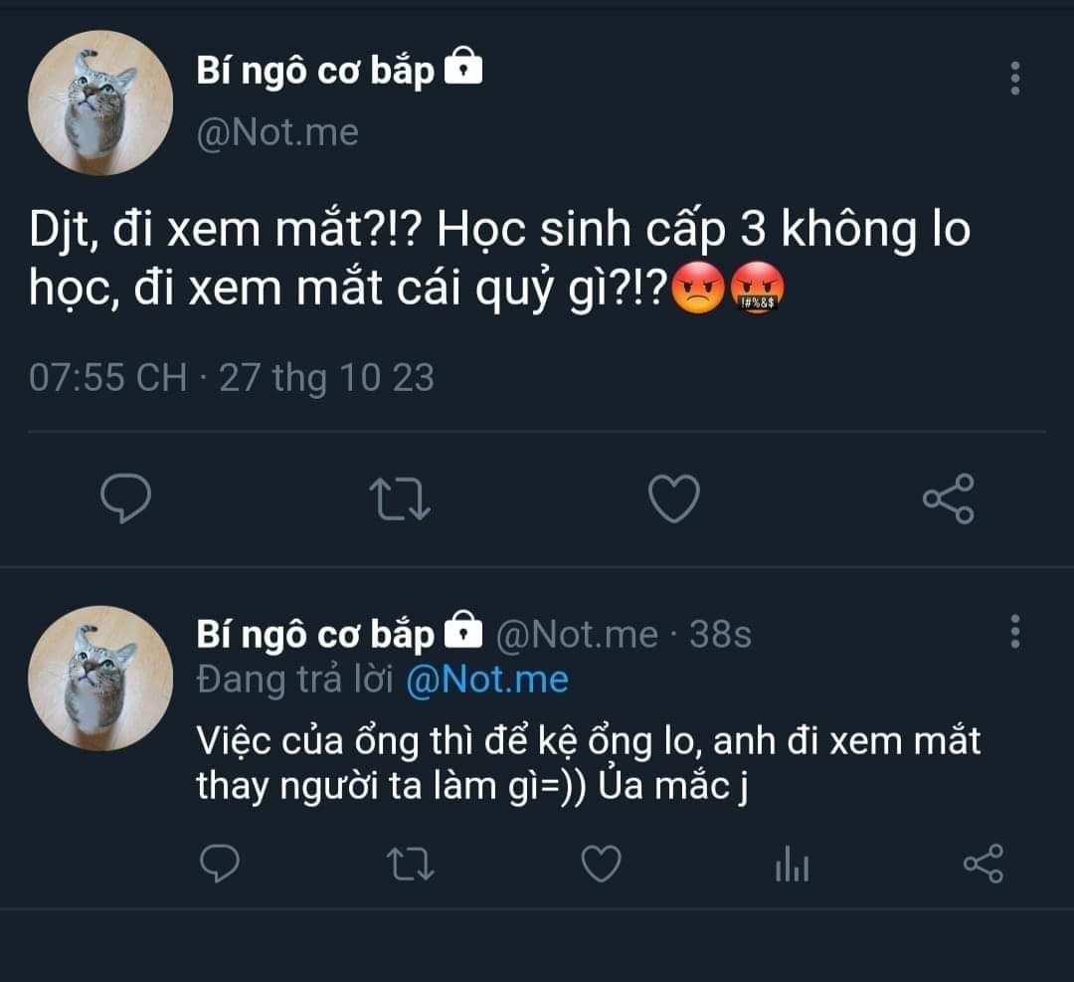This screenshot has height=982, width=1074.
Task: Open main tweet's three-dot options menu
Action: 1014,78
